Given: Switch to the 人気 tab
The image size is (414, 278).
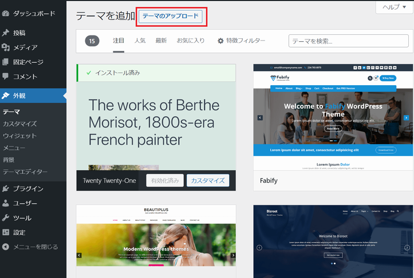Looking at the screenshot, I should [x=140, y=41].
